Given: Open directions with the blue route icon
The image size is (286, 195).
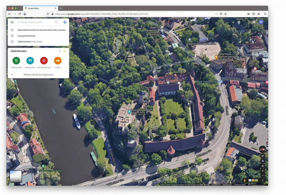Looking at the screenshot, I should 65,22.
